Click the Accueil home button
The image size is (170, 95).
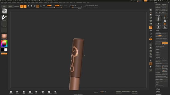click(4, 6)
